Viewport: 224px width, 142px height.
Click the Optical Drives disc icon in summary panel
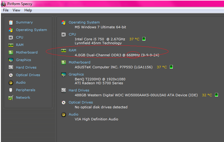point(64,103)
